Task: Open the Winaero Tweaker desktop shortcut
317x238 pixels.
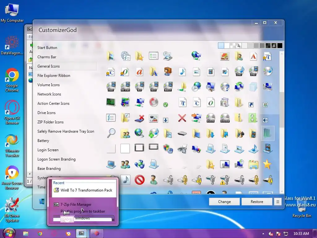Action: coord(12,146)
